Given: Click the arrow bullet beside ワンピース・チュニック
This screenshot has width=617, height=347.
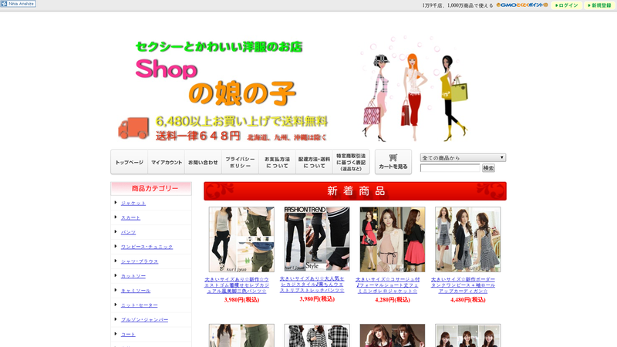Looking at the screenshot, I should pos(116,246).
